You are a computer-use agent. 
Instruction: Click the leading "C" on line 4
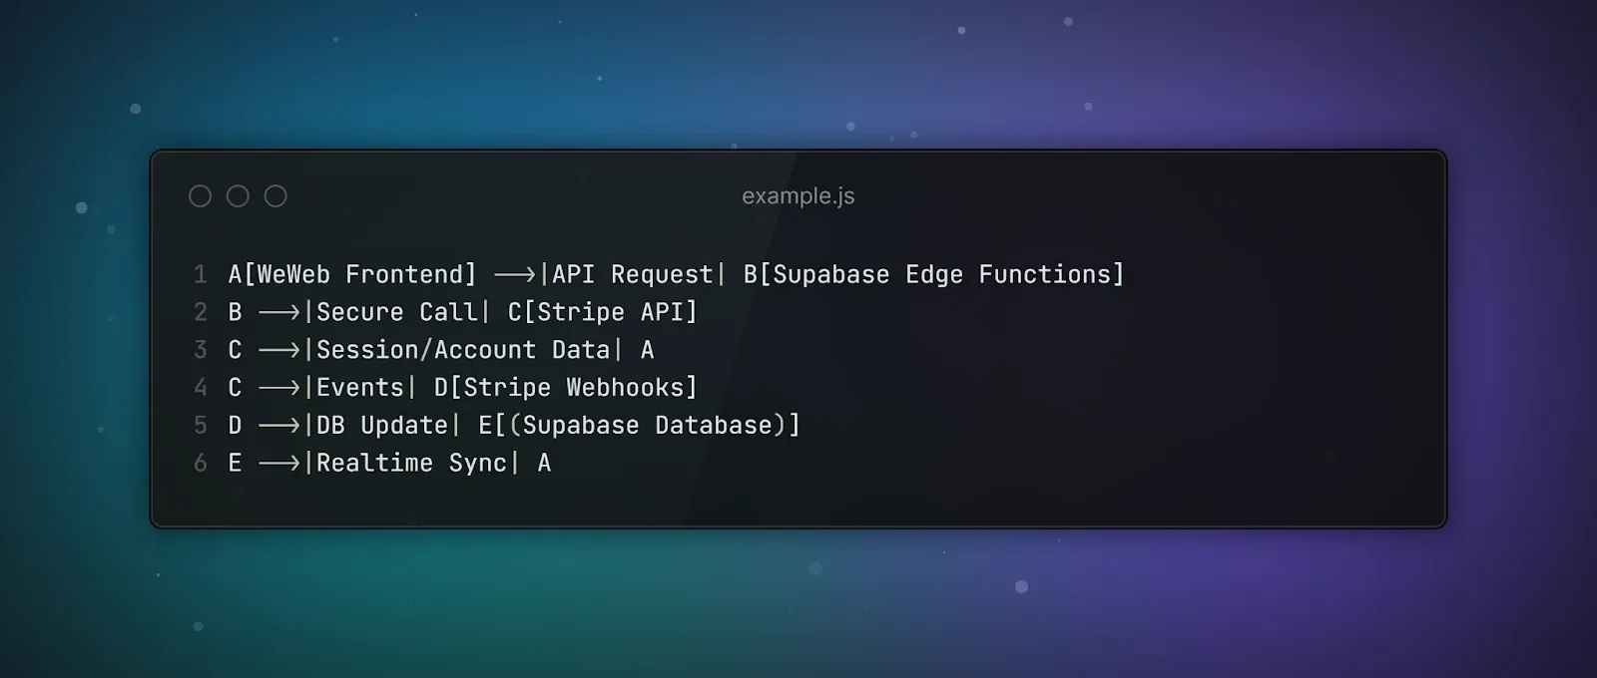pyautogui.click(x=236, y=387)
